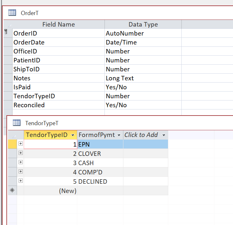Select the OrderDate field row selector
Screen dimensions: 233x225
8,42
